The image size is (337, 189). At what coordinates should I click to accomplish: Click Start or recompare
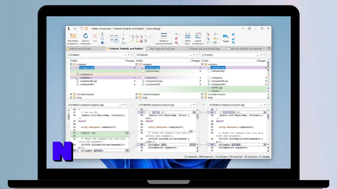point(86,39)
